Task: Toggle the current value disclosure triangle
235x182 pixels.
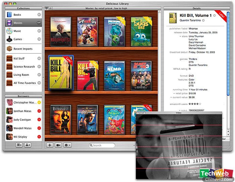Action: [171, 97]
